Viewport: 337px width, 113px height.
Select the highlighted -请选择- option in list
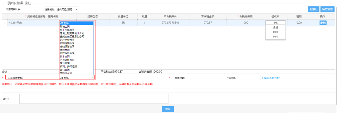(x=76, y=23)
